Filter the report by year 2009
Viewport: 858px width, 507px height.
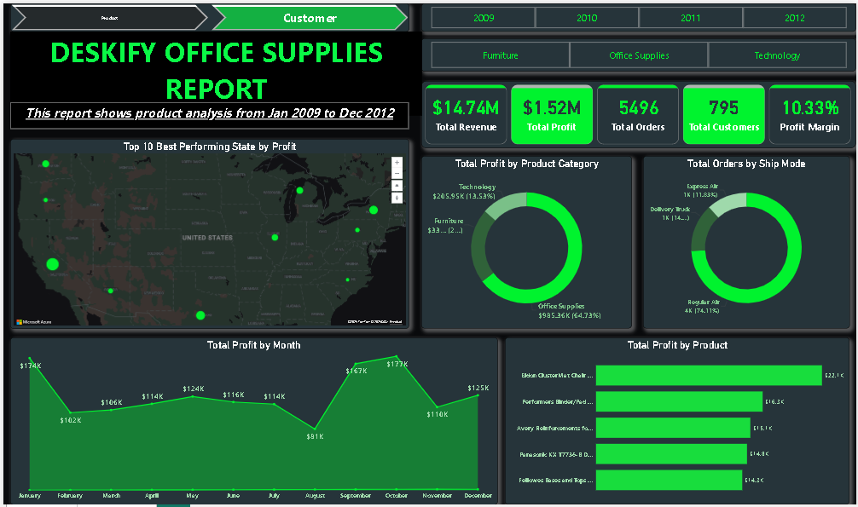tap(484, 18)
